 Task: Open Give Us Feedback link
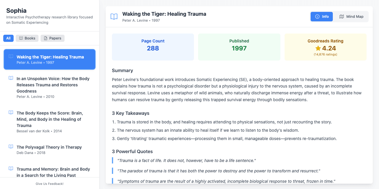coord(49,184)
